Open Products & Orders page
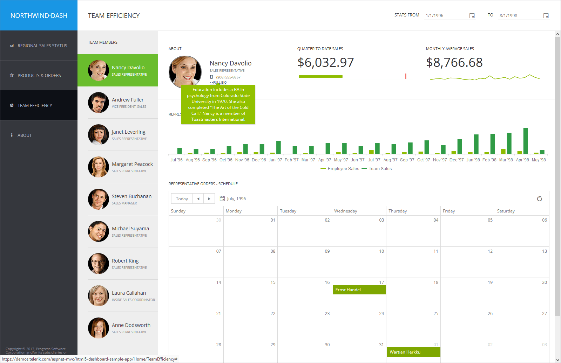The width and height of the screenshot is (561, 363). tap(39, 75)
